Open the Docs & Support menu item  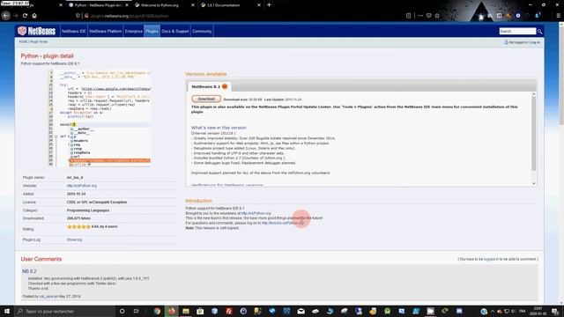click(x=175, y=32)
